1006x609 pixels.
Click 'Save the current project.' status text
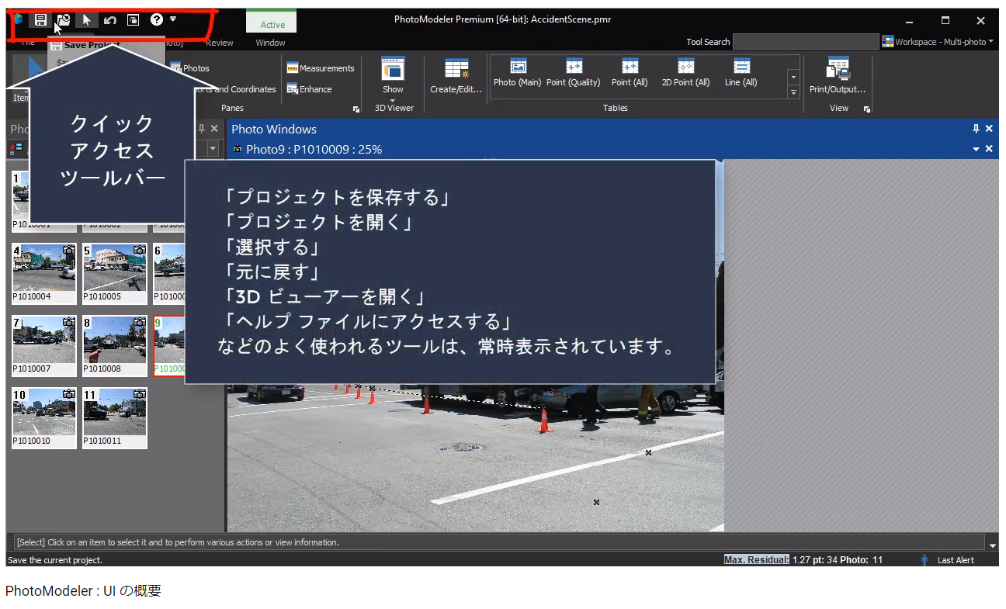click(x=55, y=560)
